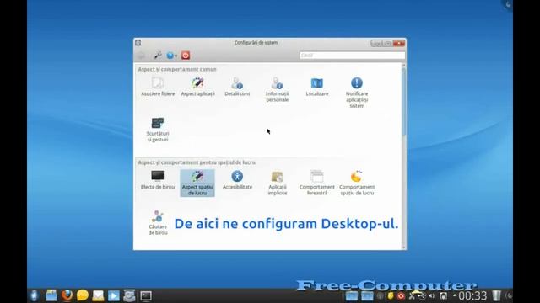
Task: Open Comportament spațiu de lucru
Action: click(x=357, y=183)
